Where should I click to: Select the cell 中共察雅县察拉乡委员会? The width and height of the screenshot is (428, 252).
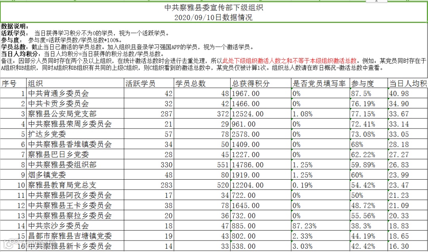75,216
